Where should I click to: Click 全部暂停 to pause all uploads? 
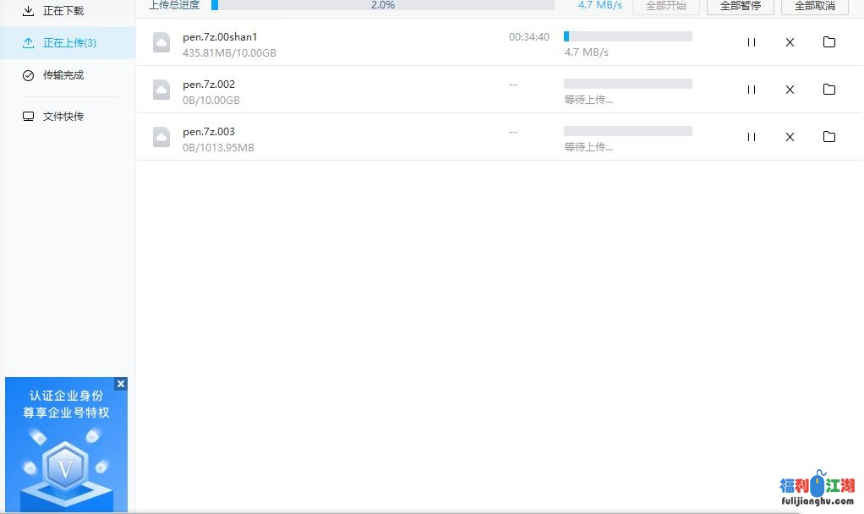(740, 6)
